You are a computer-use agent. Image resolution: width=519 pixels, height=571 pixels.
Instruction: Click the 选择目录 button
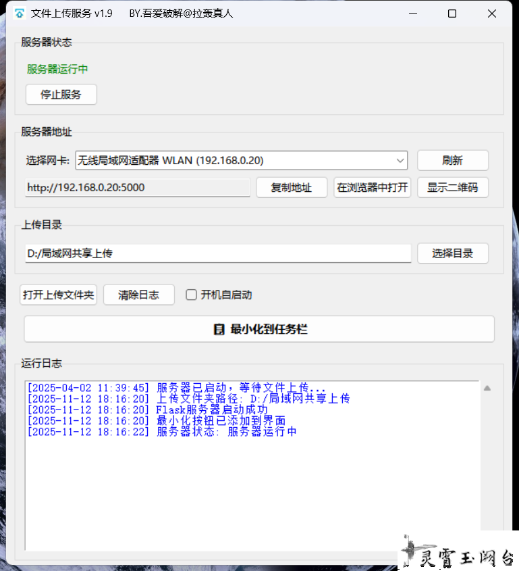tap(452, 253)
